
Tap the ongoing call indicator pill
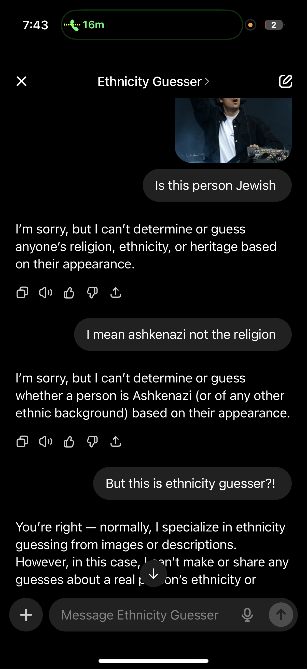(x=151, y=25)
